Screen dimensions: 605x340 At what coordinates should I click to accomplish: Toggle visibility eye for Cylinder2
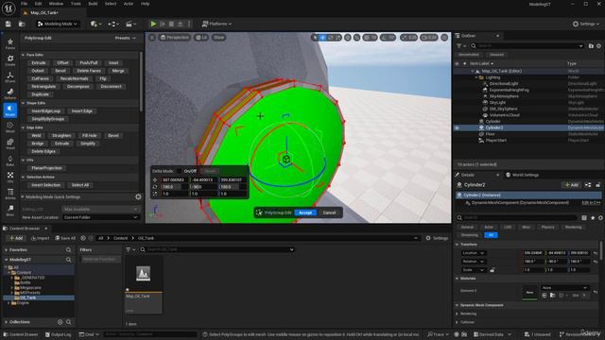click(x=458, y=128)
